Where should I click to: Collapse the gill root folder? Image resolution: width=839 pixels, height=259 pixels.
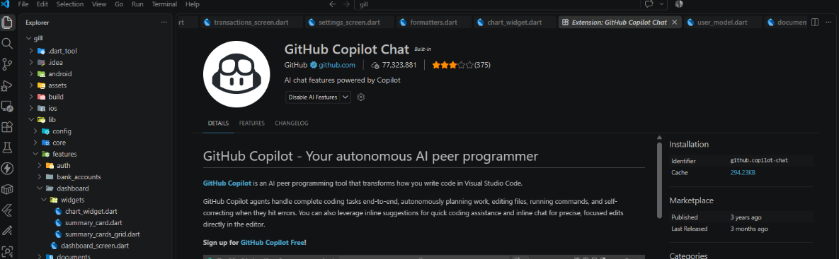29,39
